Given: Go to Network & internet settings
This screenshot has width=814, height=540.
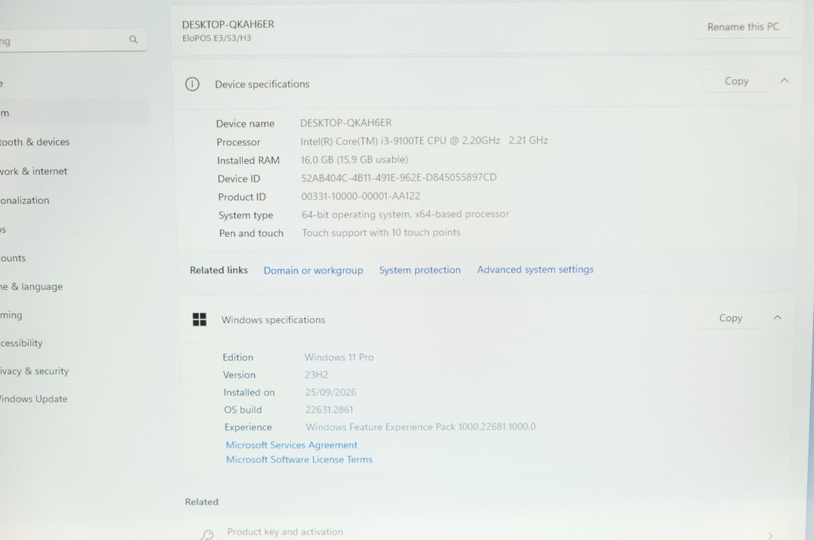Looking at the screenshot, I should tap(34, 171).
